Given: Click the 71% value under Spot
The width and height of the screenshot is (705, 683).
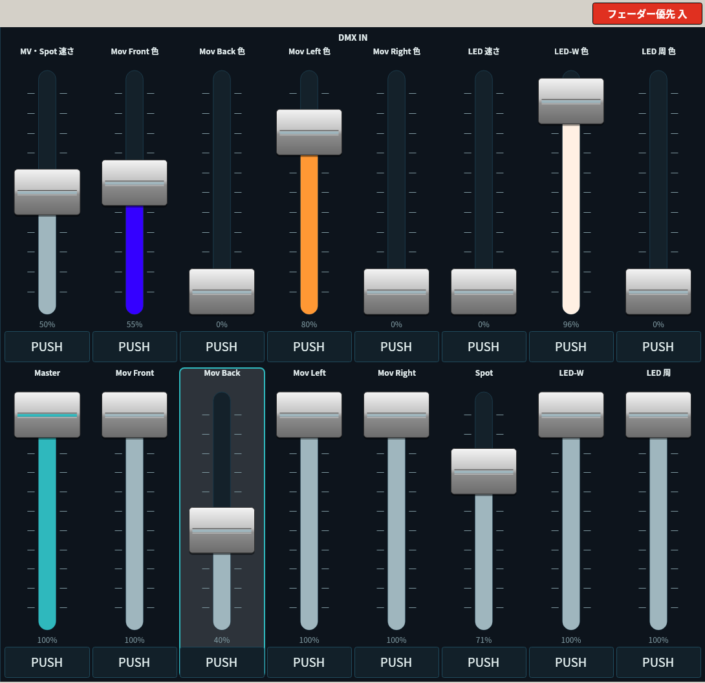Looking at the screenshot, I should point(484,640).
